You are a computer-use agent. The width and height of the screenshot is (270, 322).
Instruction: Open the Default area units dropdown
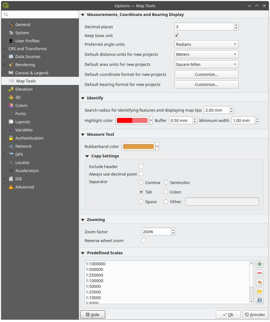(x=206, y=64)
